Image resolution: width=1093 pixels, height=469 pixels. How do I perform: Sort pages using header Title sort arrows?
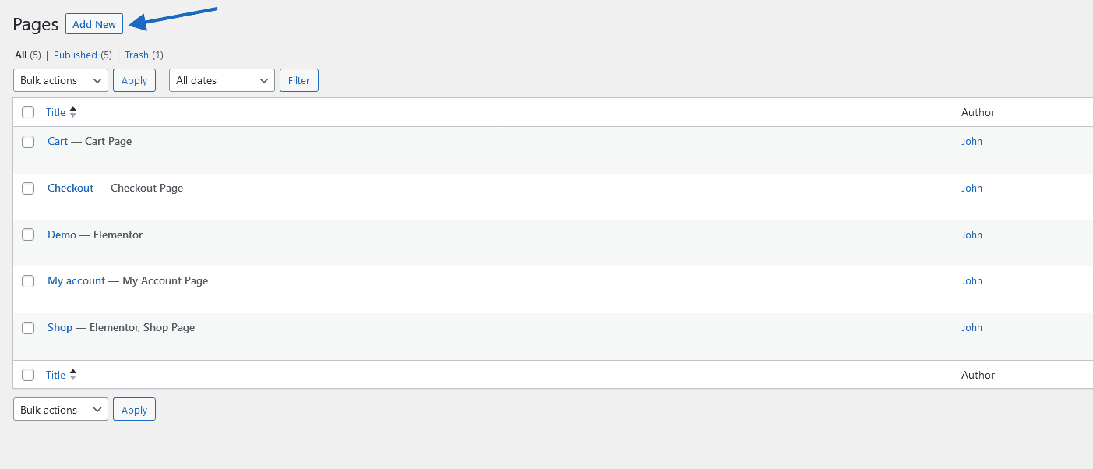(73, 112)
